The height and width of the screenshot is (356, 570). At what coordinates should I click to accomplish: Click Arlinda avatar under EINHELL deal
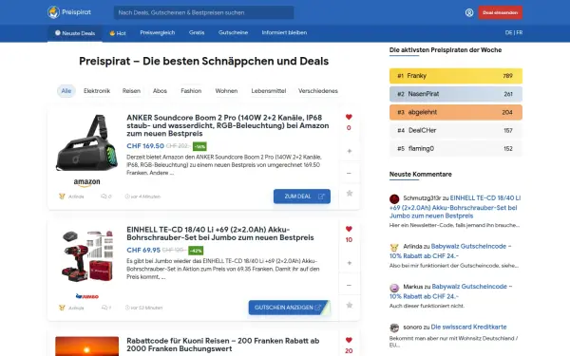pos(62,308)
